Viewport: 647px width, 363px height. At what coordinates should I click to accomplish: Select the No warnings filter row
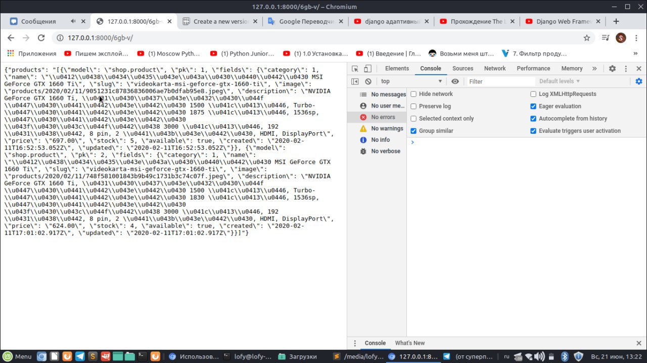click(377, 129)
